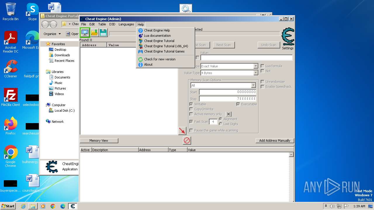
Task: Click the save floppy disk icon
Action: point(103,32)
